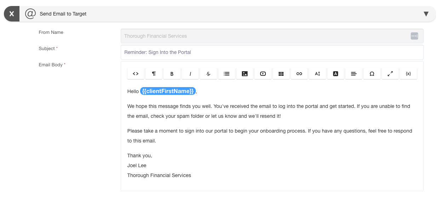The width and height of the screenshot is (441, 207).
Task: Expand the editor to fullscreen
Action: [x=390, y=74]
